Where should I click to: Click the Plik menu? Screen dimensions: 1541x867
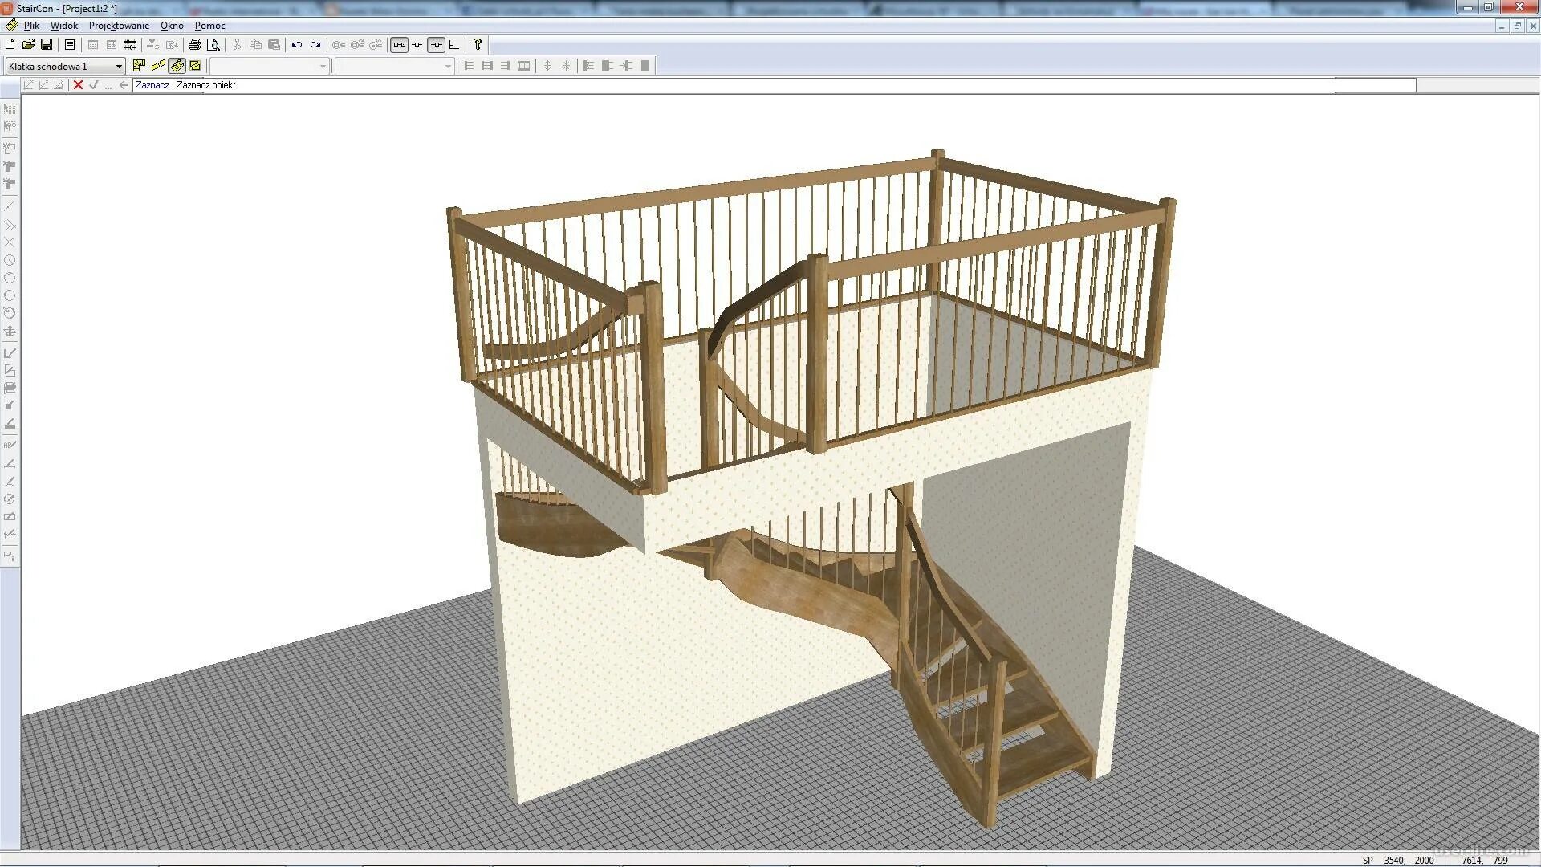point(31,26)
